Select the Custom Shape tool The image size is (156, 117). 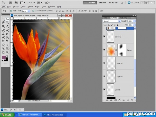coord(7,48)
